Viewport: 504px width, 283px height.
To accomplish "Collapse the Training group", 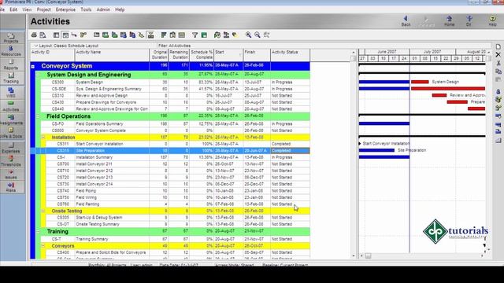I will click(x=38, y=231).
